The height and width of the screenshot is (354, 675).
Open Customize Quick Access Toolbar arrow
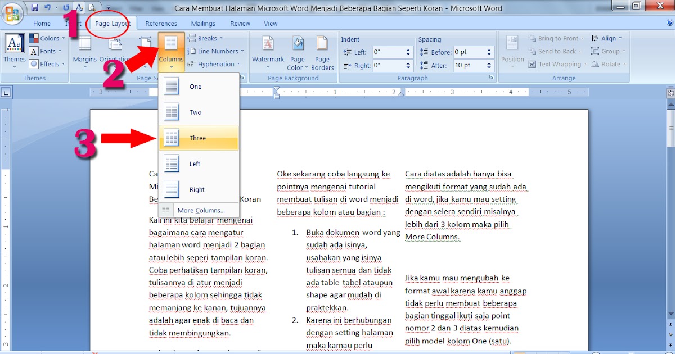(107, 8)
